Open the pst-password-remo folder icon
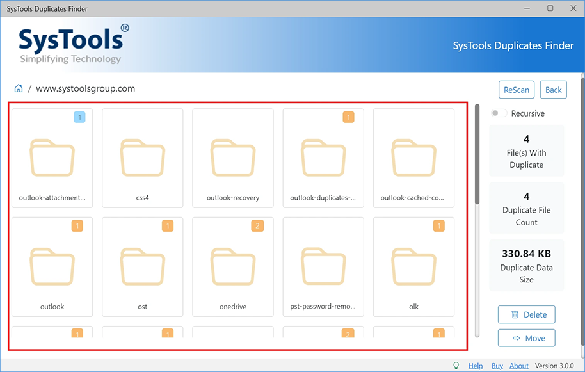This screenshot has height=372, width=585. point(323,266)
